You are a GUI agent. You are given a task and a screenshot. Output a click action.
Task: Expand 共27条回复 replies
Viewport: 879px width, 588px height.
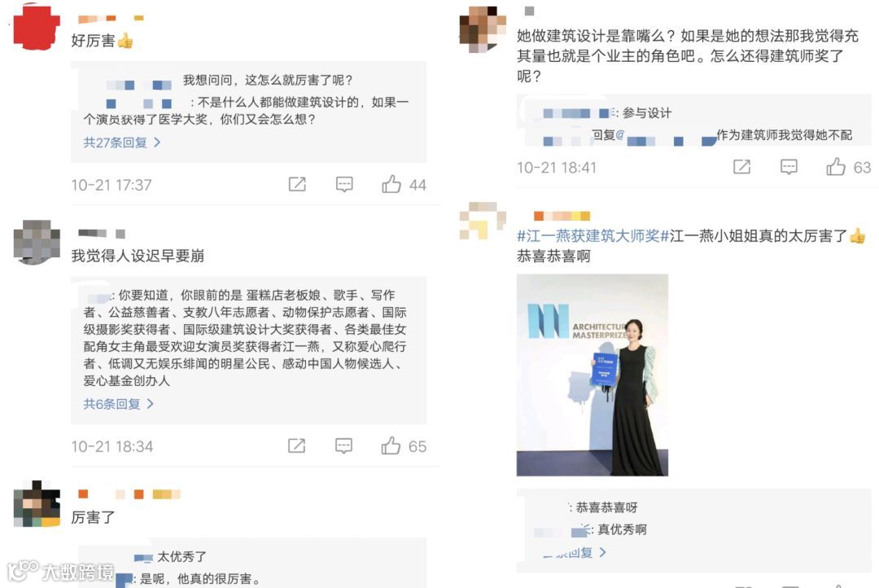pos(121,143)
